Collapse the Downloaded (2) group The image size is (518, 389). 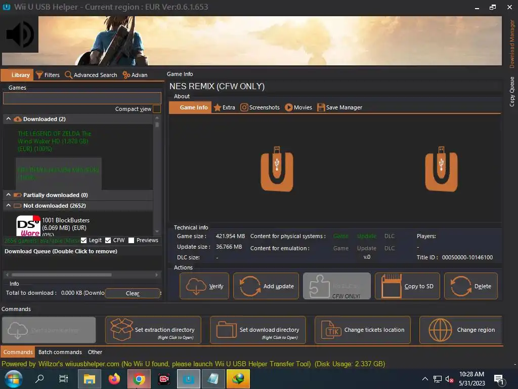pyautogui.click(x=8, y=119)
